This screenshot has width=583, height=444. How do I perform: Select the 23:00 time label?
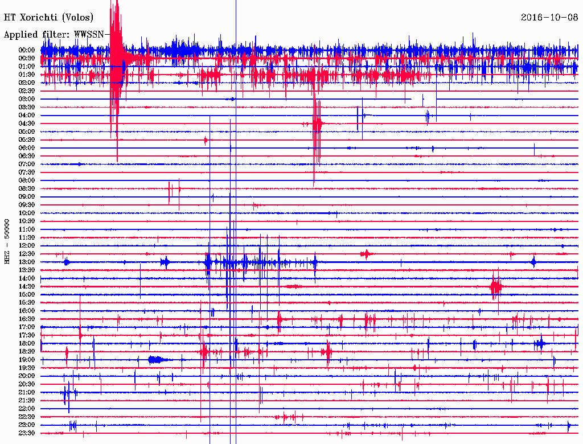coord(27,425)
